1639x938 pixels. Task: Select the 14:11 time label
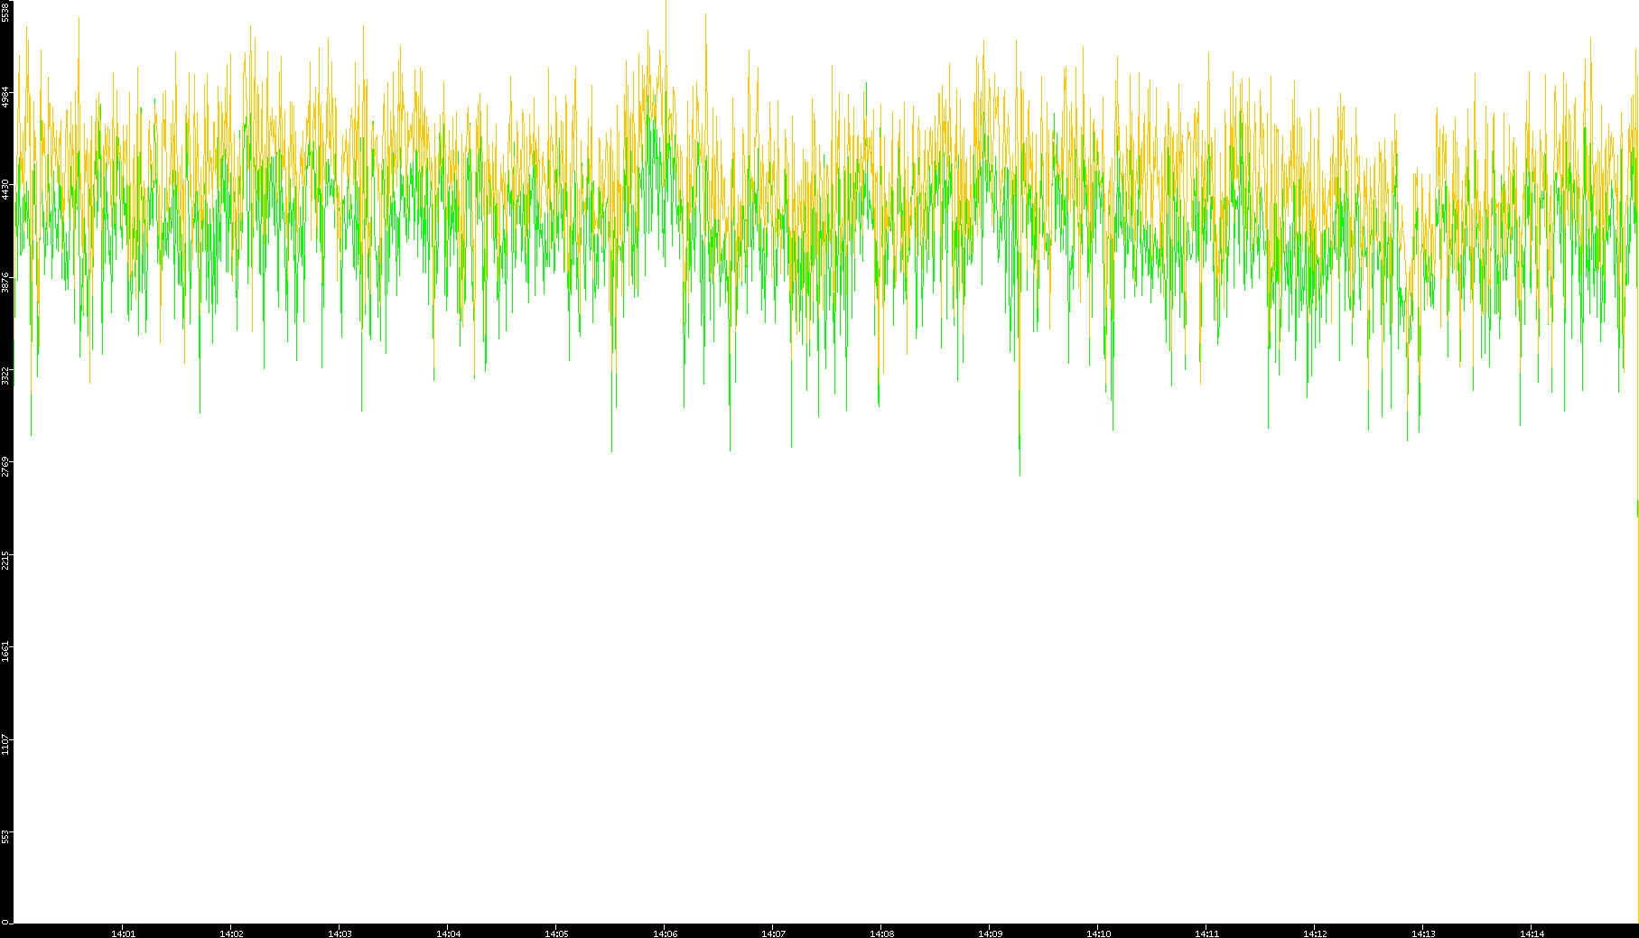tap(1206, 933)
